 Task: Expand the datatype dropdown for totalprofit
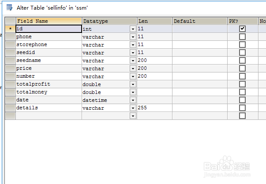[x=133, y=84]
